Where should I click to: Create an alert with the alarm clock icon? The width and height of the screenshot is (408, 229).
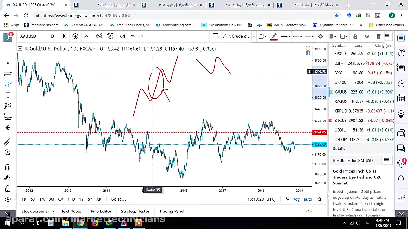click(x=110, y=36)
